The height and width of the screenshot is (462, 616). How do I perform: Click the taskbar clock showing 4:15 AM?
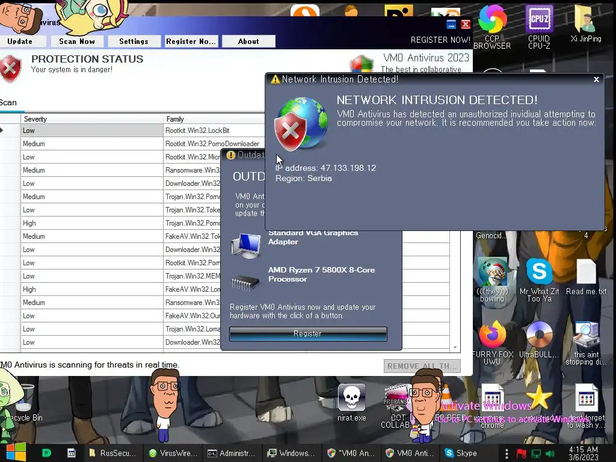click(584, 453)
